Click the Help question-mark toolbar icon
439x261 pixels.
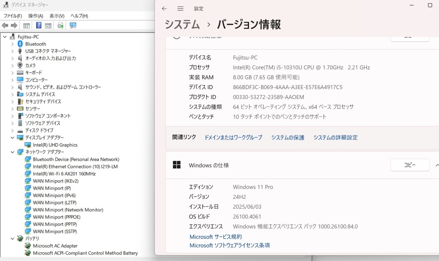click(39, 25)
